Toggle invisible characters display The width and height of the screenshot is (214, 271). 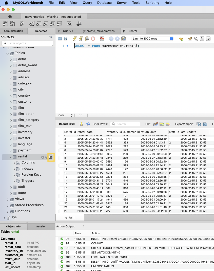click(202, 39)
